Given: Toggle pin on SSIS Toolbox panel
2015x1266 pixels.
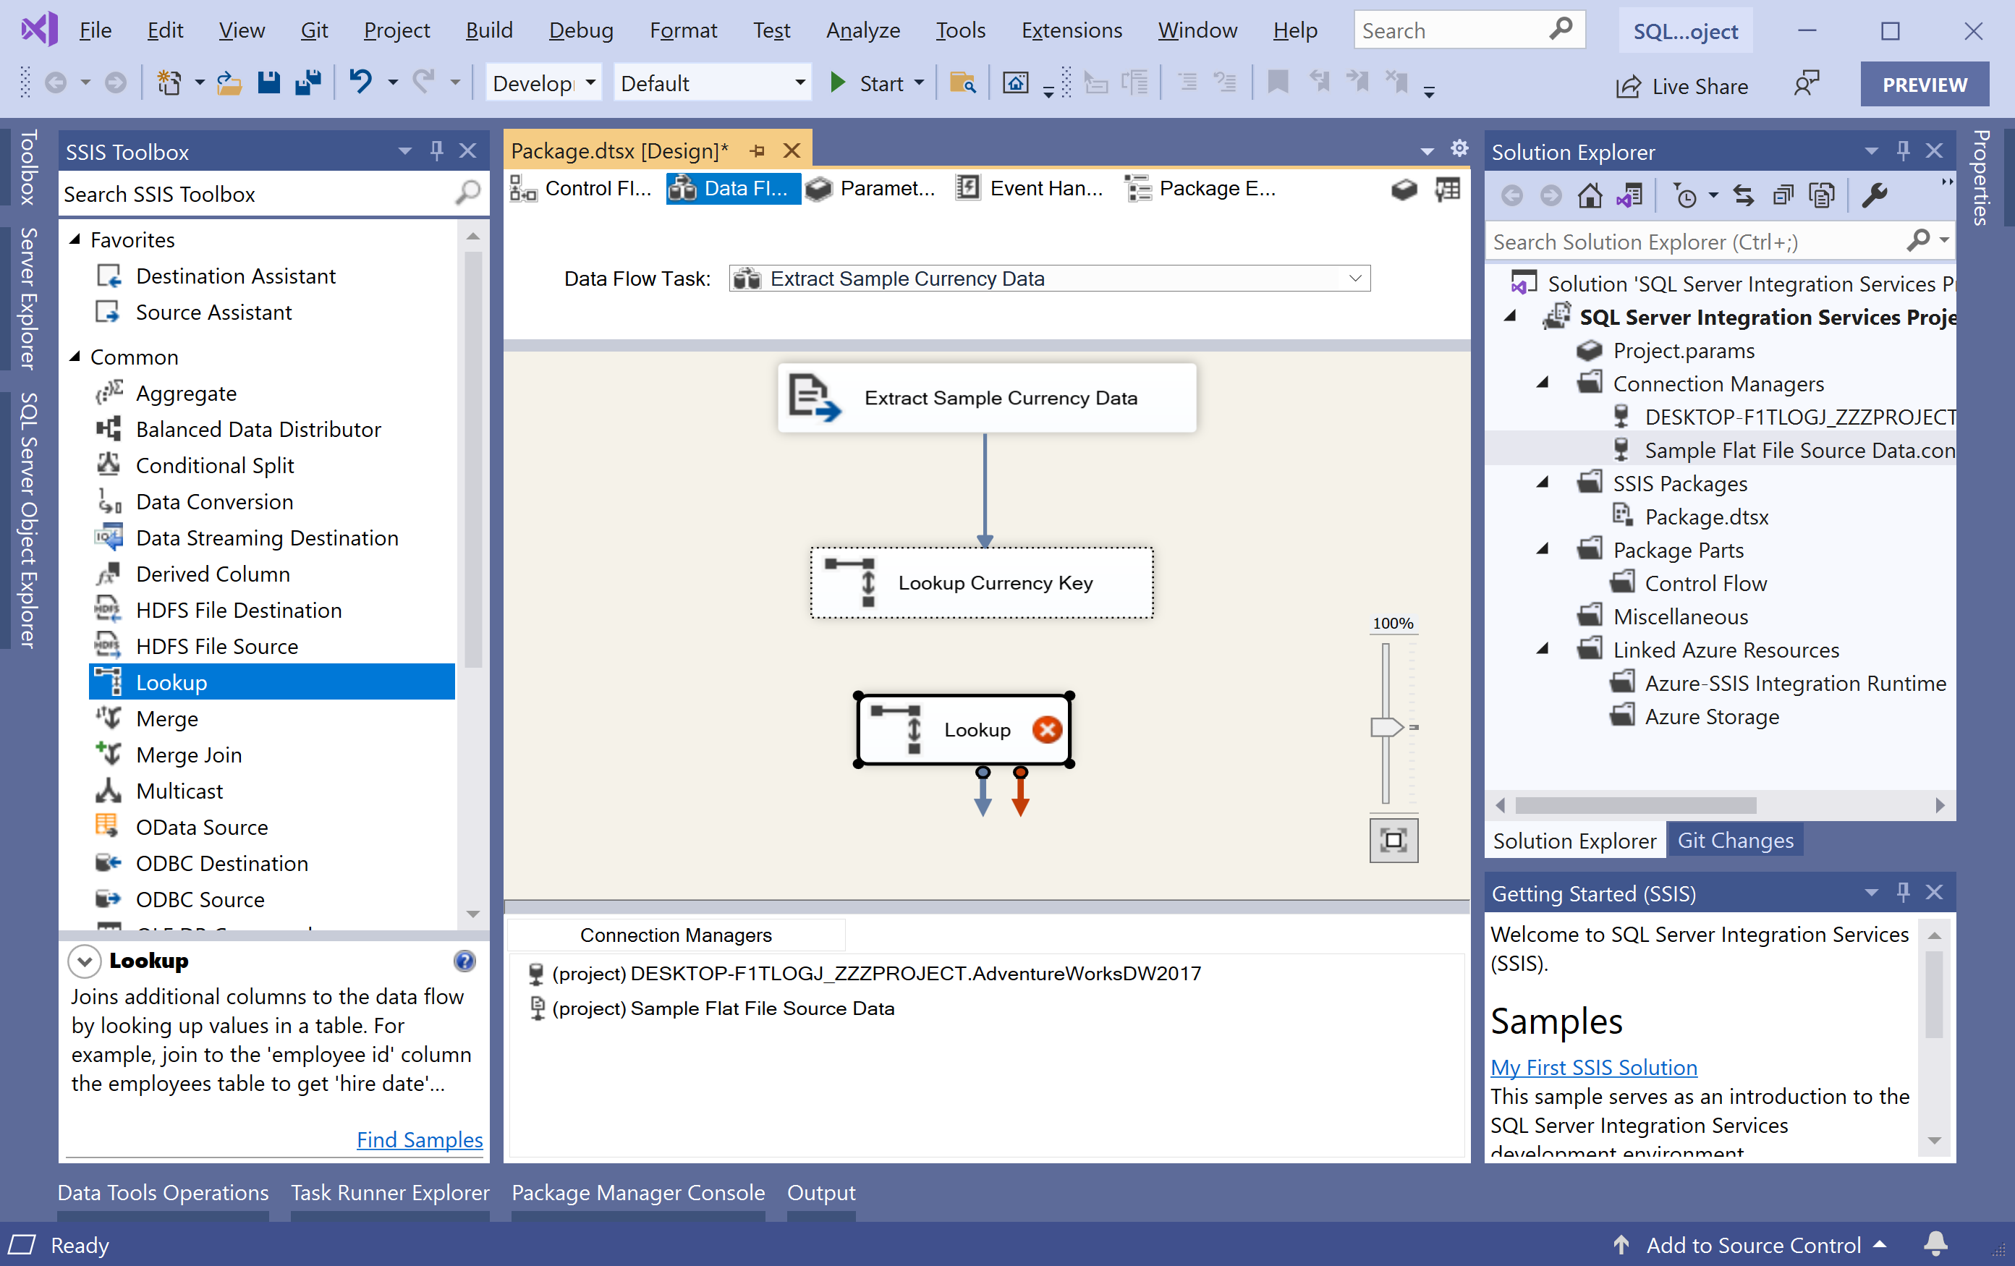Looking at the screenshot, I should (436, 150).
